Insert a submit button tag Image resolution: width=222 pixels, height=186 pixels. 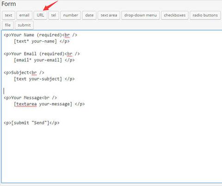pyautogui.click(x=24, y=25)
